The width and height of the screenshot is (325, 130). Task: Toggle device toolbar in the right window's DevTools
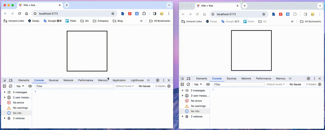(x=188, y=79)
